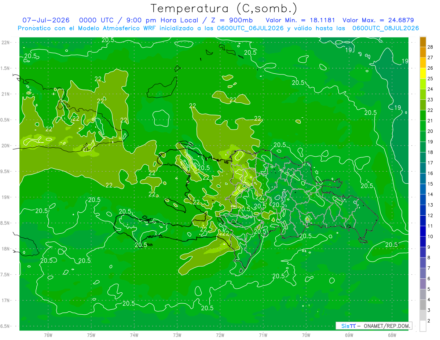Click the white legend swatch below value 2
The width and height of the screenshot is (440, 340).
click(423, 326)
